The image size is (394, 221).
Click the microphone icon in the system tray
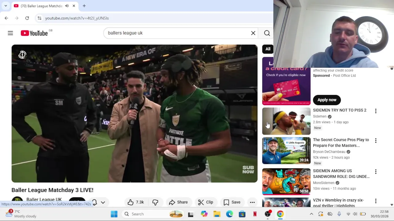click(x=339, y=214)
